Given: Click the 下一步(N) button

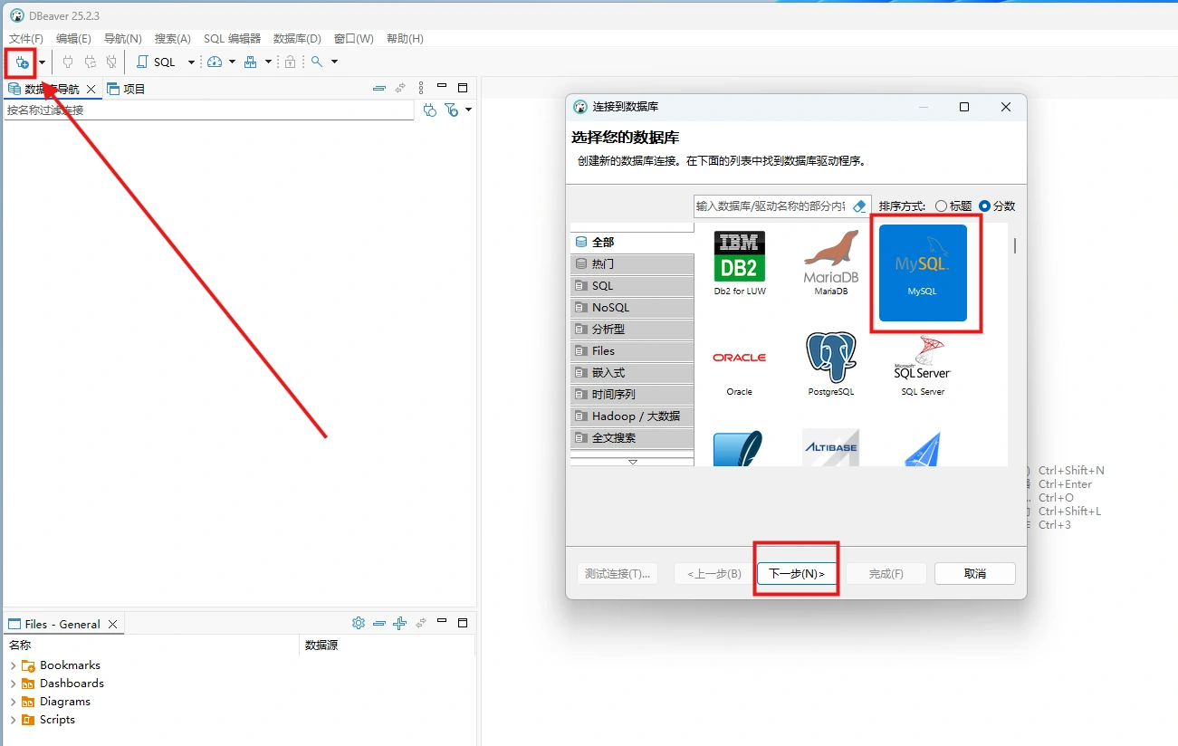Looking at the screenshot, I should click(796, 574).
